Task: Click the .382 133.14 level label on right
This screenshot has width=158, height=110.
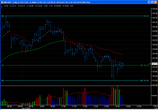Action: (144, 65)
